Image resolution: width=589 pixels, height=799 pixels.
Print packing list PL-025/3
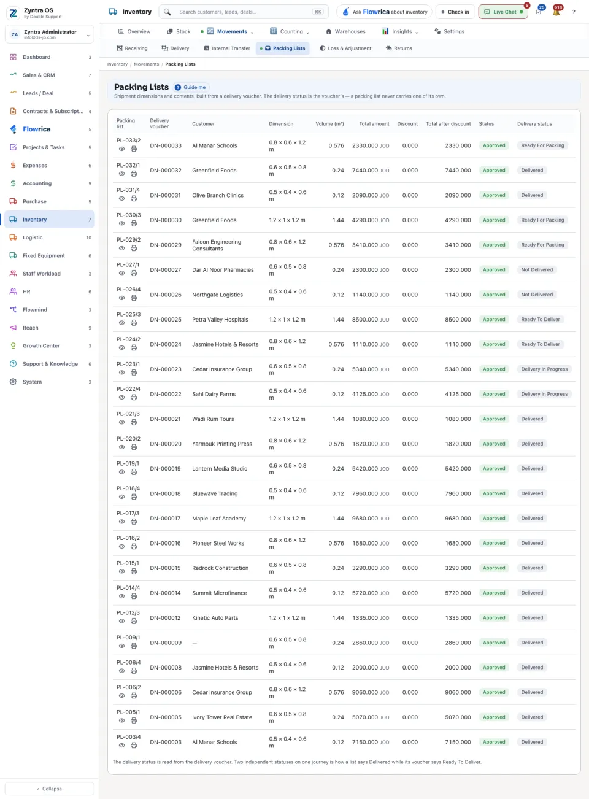click(x=134, y=323)
